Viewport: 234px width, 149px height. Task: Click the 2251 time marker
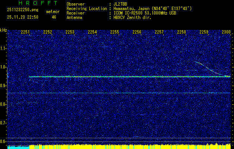[25, 32]
